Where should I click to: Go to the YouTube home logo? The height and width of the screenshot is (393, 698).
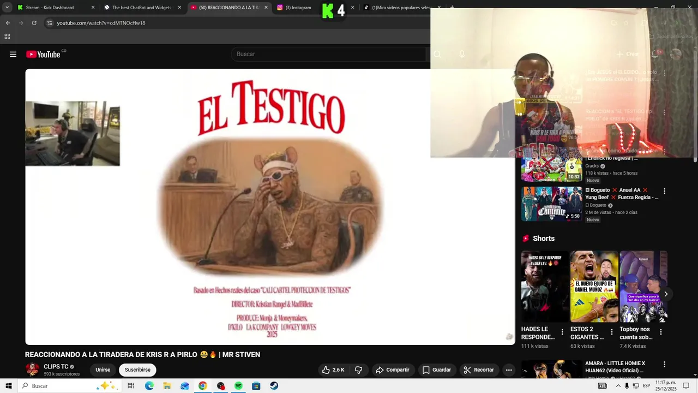[x=43, y=54]
